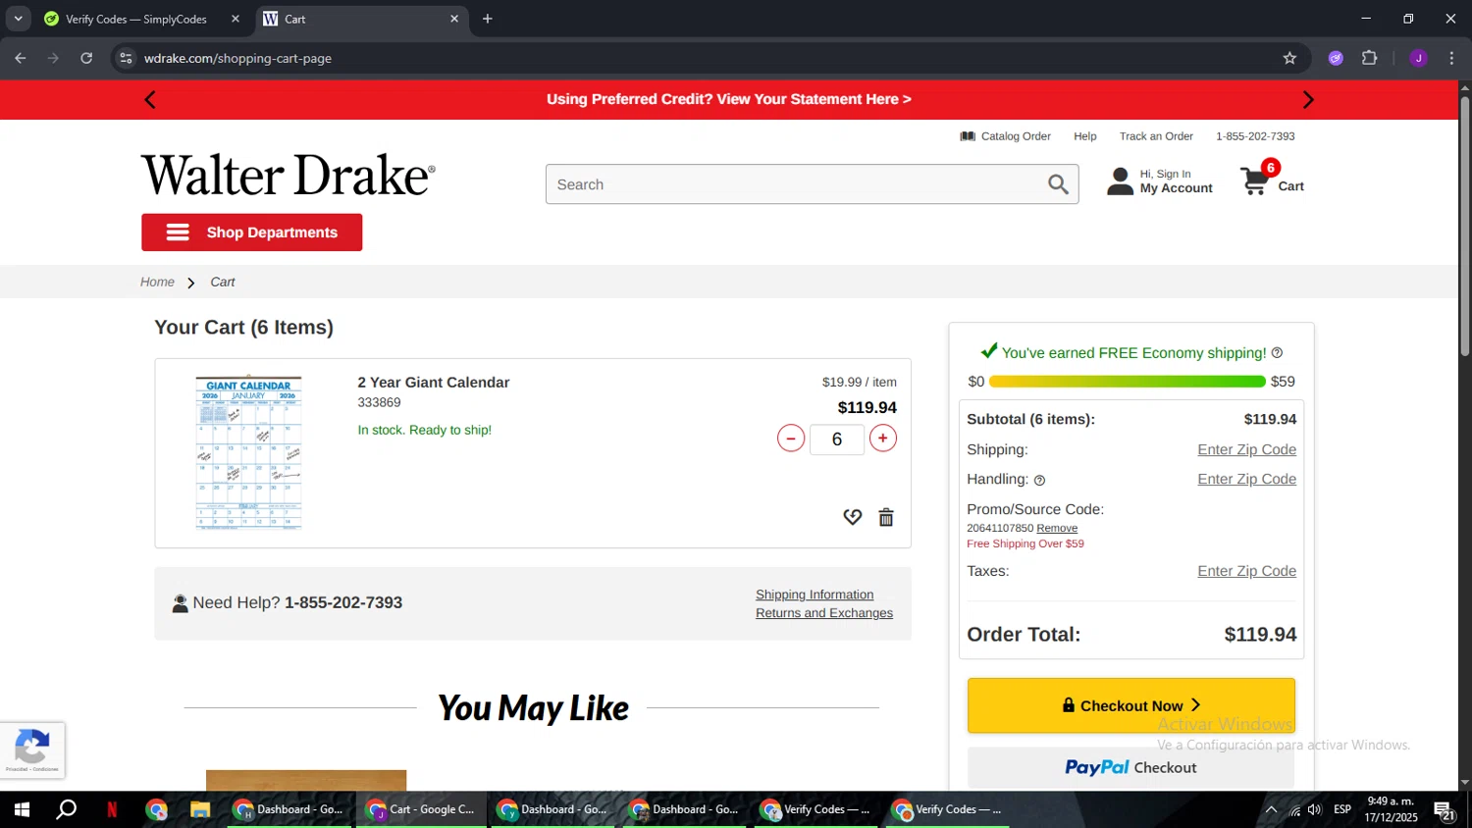Open volume control in system tray

pos(1315,809)
